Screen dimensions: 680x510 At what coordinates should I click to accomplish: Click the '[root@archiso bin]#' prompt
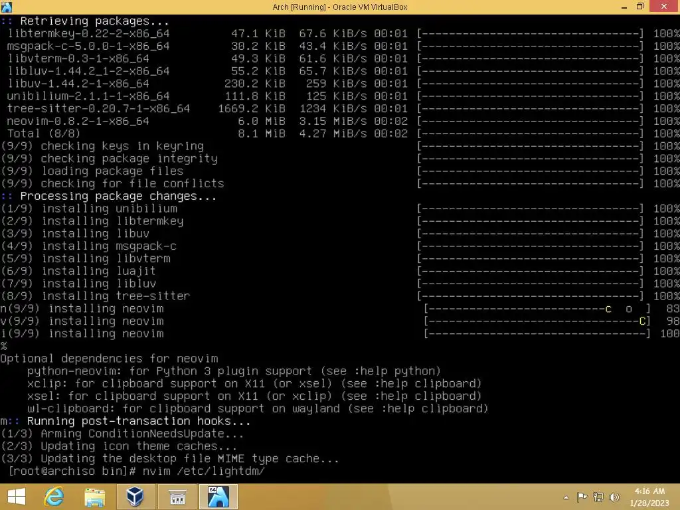pyautogui.click(x=72, y=471)
